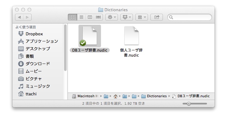This screenshot has width=227, height=126.
Task: Open ミュージック in the sidebar
Action: [x=38, y=86]
